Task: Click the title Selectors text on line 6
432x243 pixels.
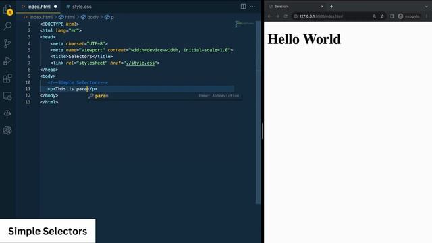Action: coord(80,57)
